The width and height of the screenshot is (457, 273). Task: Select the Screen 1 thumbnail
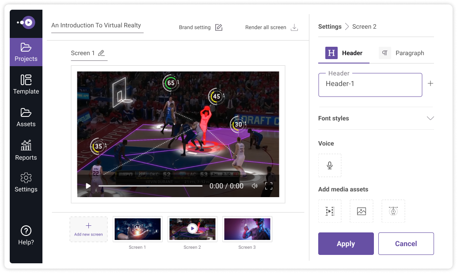click(x=137, y=229)
